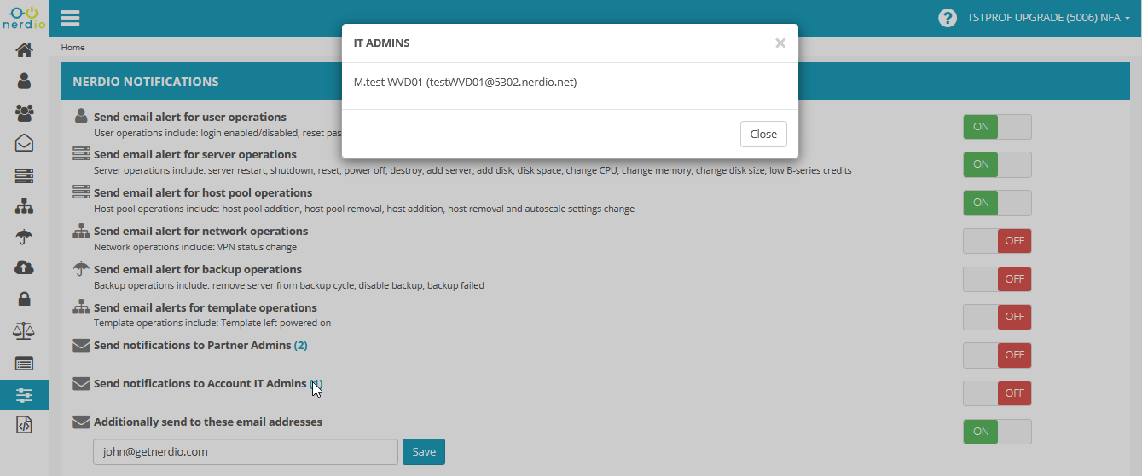Open the Groups multi-person icon in sidebar

[x=24, y=112]
